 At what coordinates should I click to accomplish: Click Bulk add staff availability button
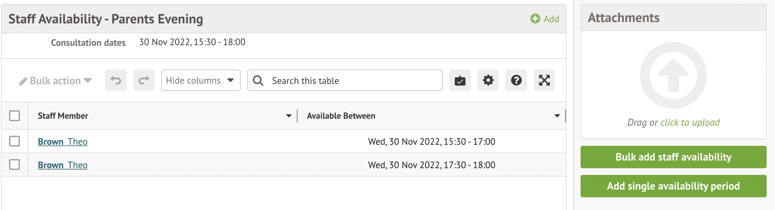click(673, 157)
